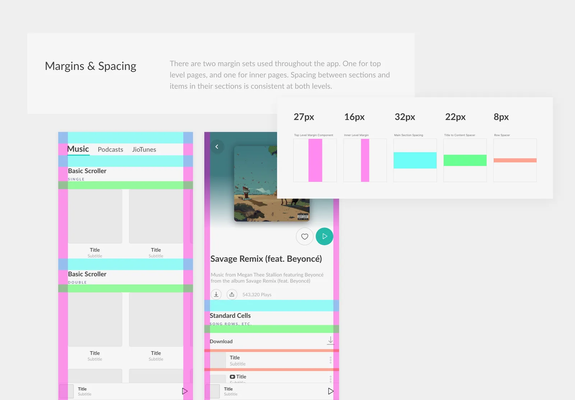Tap the green play button on the album
Viewport: 575px width, 400px height.
(x=325, y=236)
